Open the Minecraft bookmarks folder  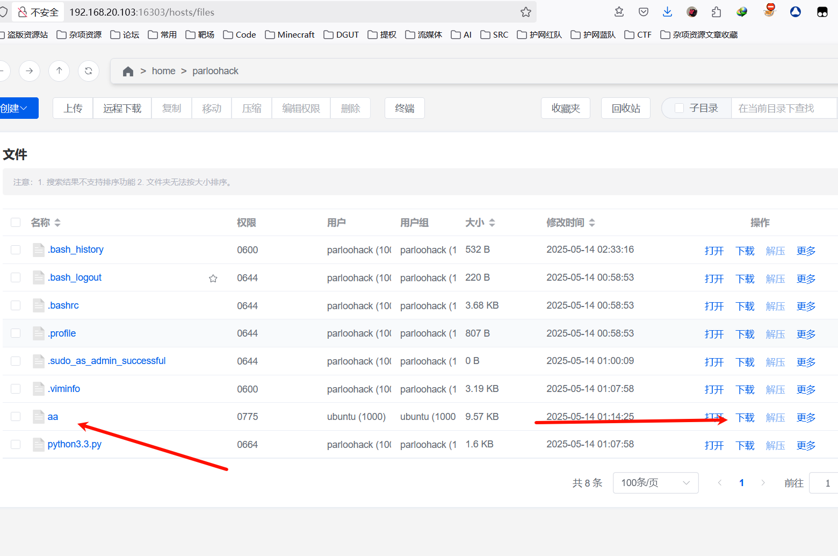coord(290,35)
